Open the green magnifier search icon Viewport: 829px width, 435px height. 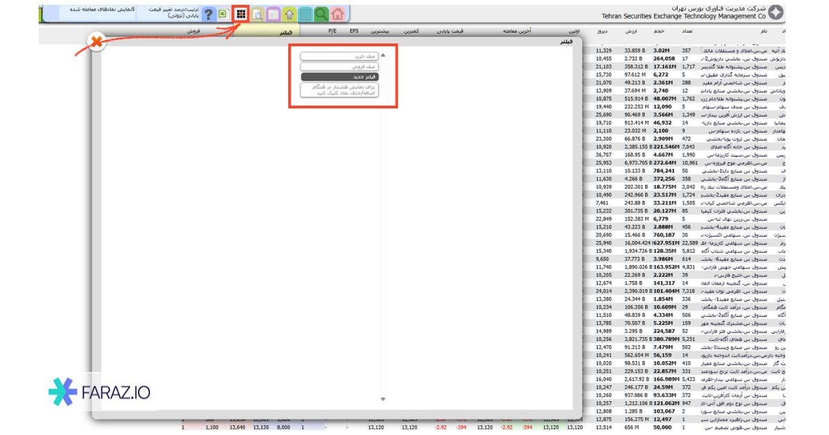click(x=321, y=13)
